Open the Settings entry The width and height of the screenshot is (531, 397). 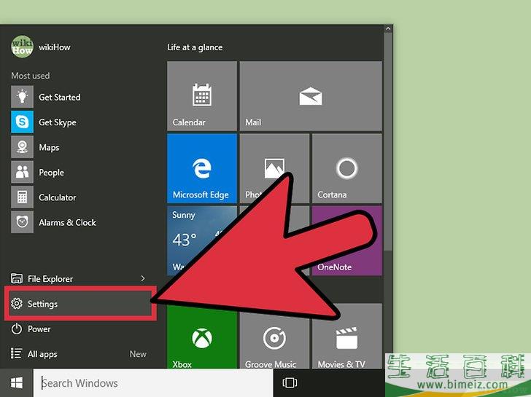[80, 304]
